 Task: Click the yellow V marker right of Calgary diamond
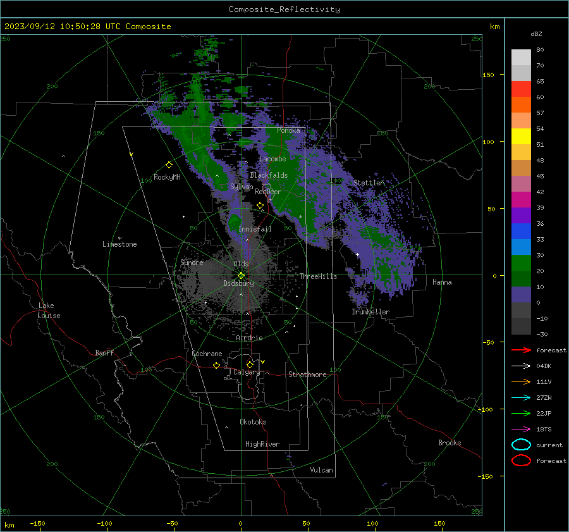[x=263, y=362]
